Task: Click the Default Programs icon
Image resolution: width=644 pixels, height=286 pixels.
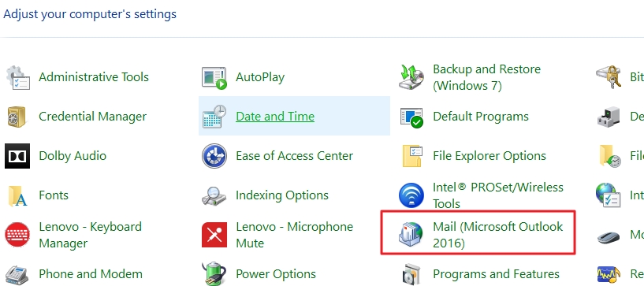Action: click(x=411, y=117)
